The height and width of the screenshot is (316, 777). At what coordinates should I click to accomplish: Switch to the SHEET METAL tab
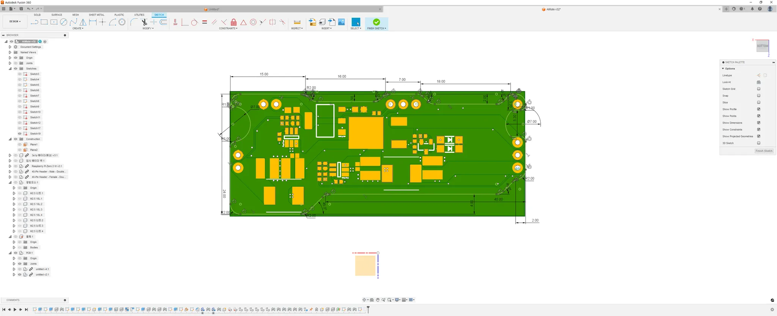[96, 15]
